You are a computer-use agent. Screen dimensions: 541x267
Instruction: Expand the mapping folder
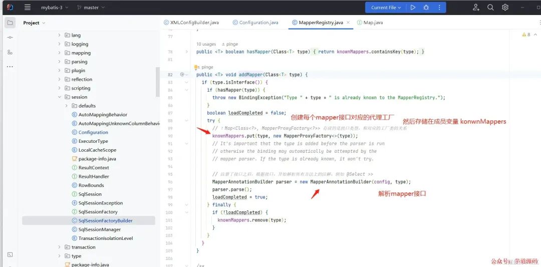(59, 53)
